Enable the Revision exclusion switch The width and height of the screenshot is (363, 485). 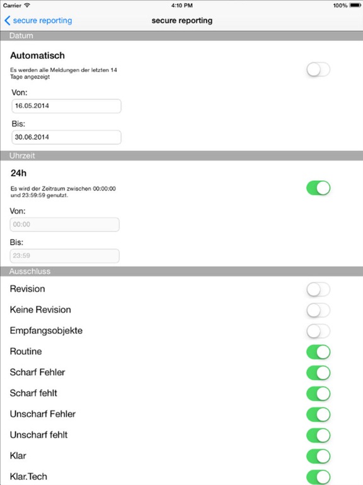(x=318, y=289)
